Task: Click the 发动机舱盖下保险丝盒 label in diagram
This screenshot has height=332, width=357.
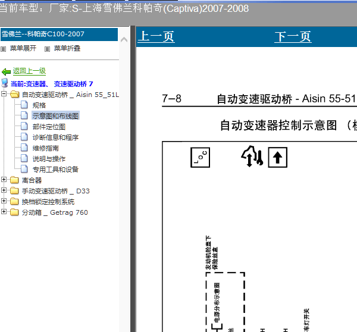Action: point(212,253)
